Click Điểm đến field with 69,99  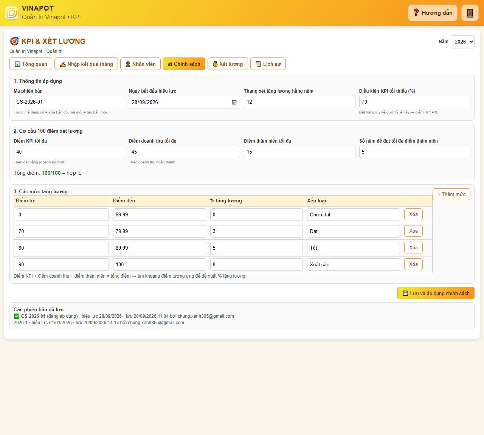(x=160, y=214)
